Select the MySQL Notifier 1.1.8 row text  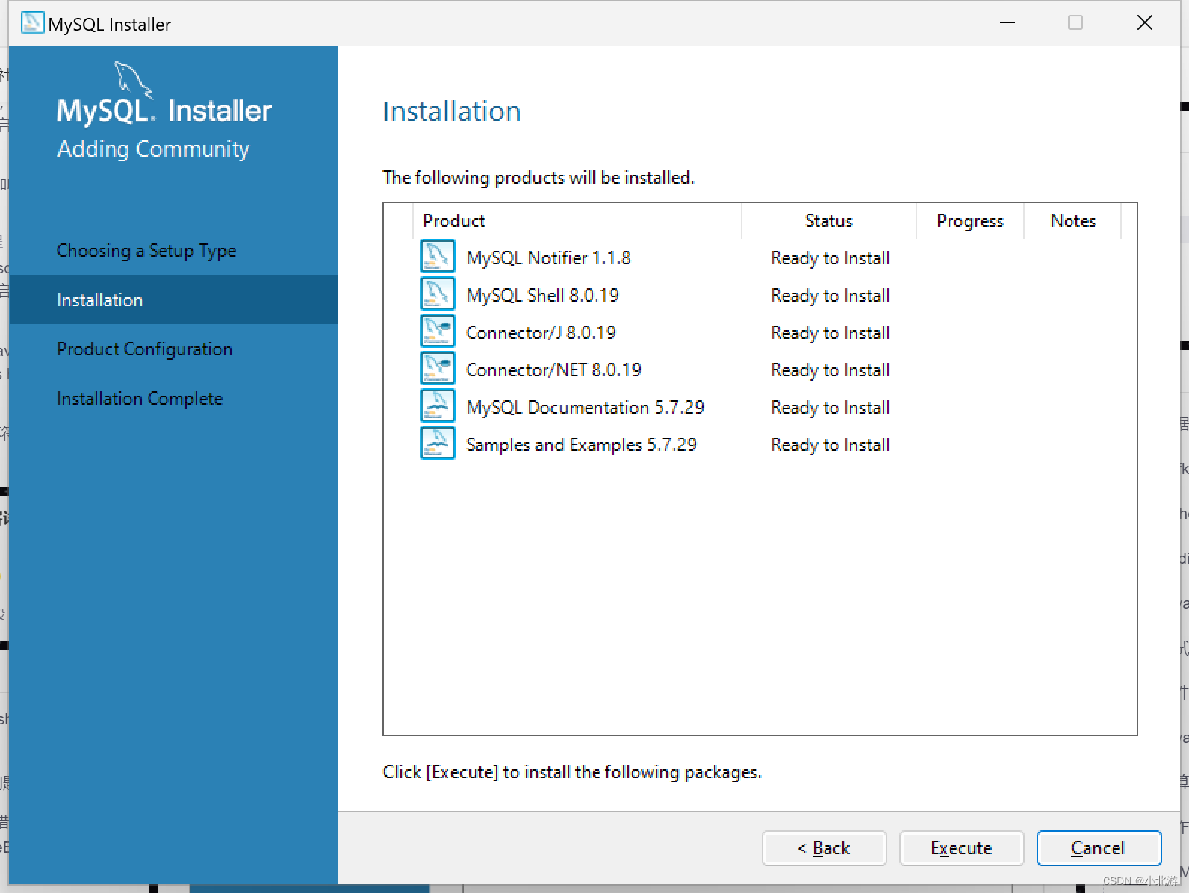(548, 258)
